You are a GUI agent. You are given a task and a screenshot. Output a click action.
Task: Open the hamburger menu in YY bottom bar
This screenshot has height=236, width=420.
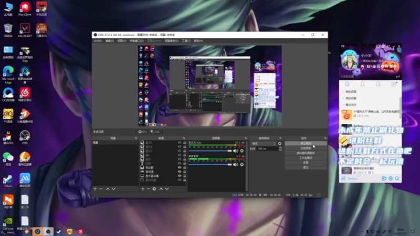tap(343, 178)
